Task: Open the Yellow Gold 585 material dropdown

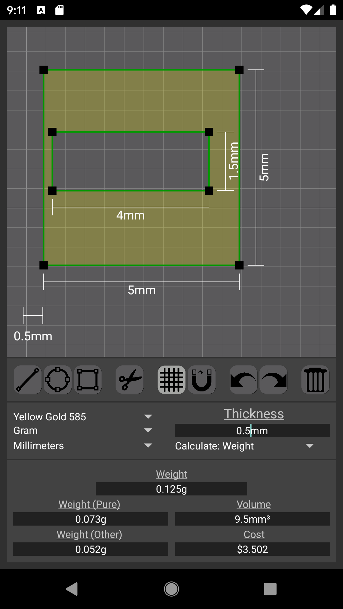Action: point(83,416)
